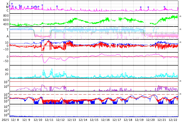Click the flare marker circle near 12/21
183x122 pixels.
pos(164,7)
